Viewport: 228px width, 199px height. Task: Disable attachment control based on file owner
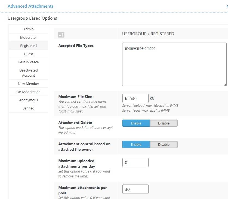click(x=164, y=144)
